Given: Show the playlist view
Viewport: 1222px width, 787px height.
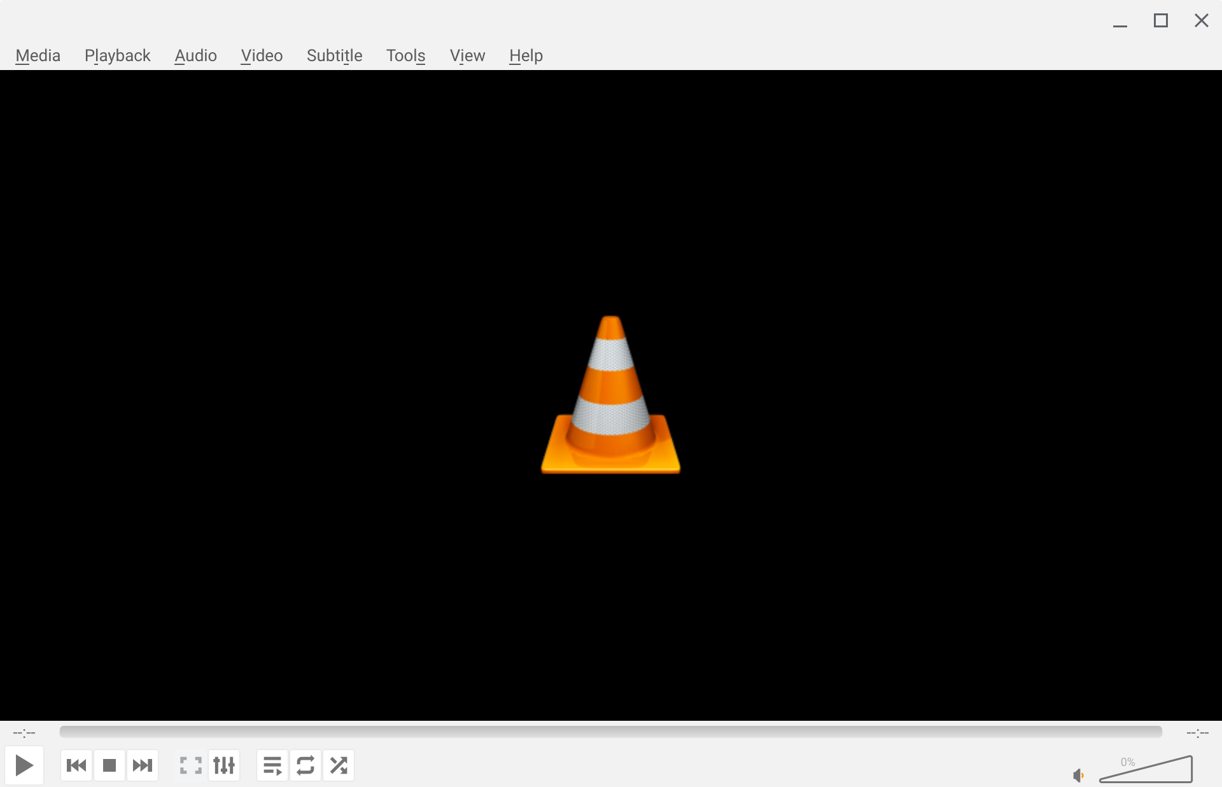Looking at the screenshot, I should [272, 765].
